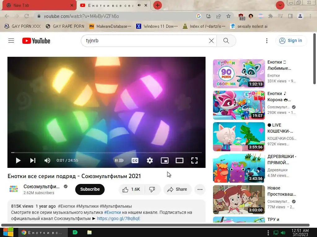This screenshot has width=317, height=237.
Task: Click the Sign in button
Action: coord(291,40)
